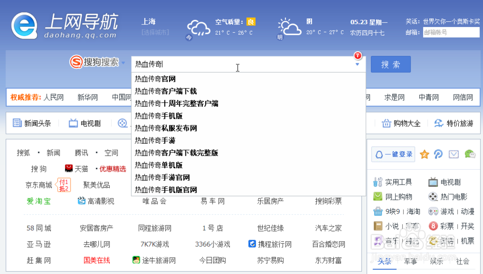Click the 携程旅行网 icon

pos(252,244)
